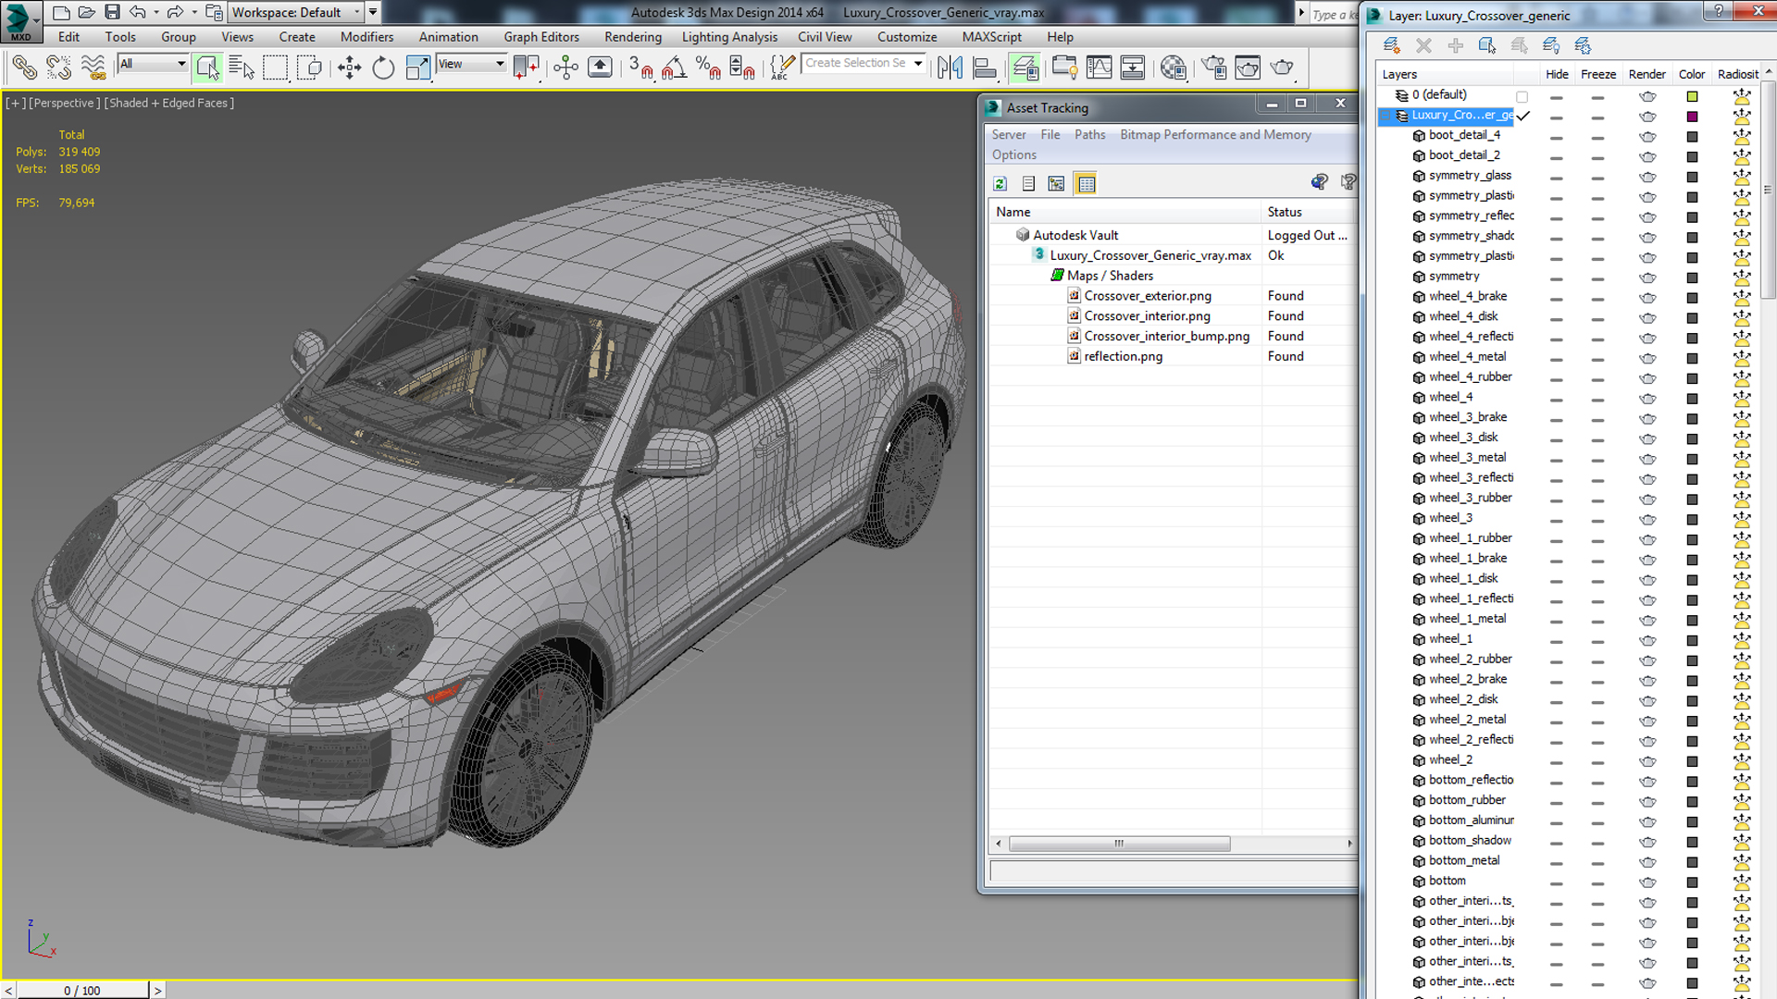Open Bitmap Performance and Memory menu
Screen dimensions: 1777x999
coord(1215,134)
